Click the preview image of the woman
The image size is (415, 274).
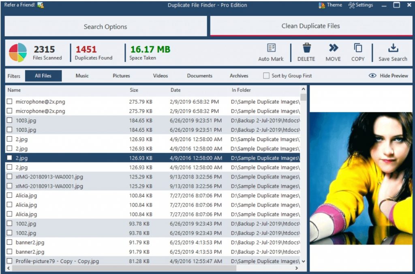point(361,178)
